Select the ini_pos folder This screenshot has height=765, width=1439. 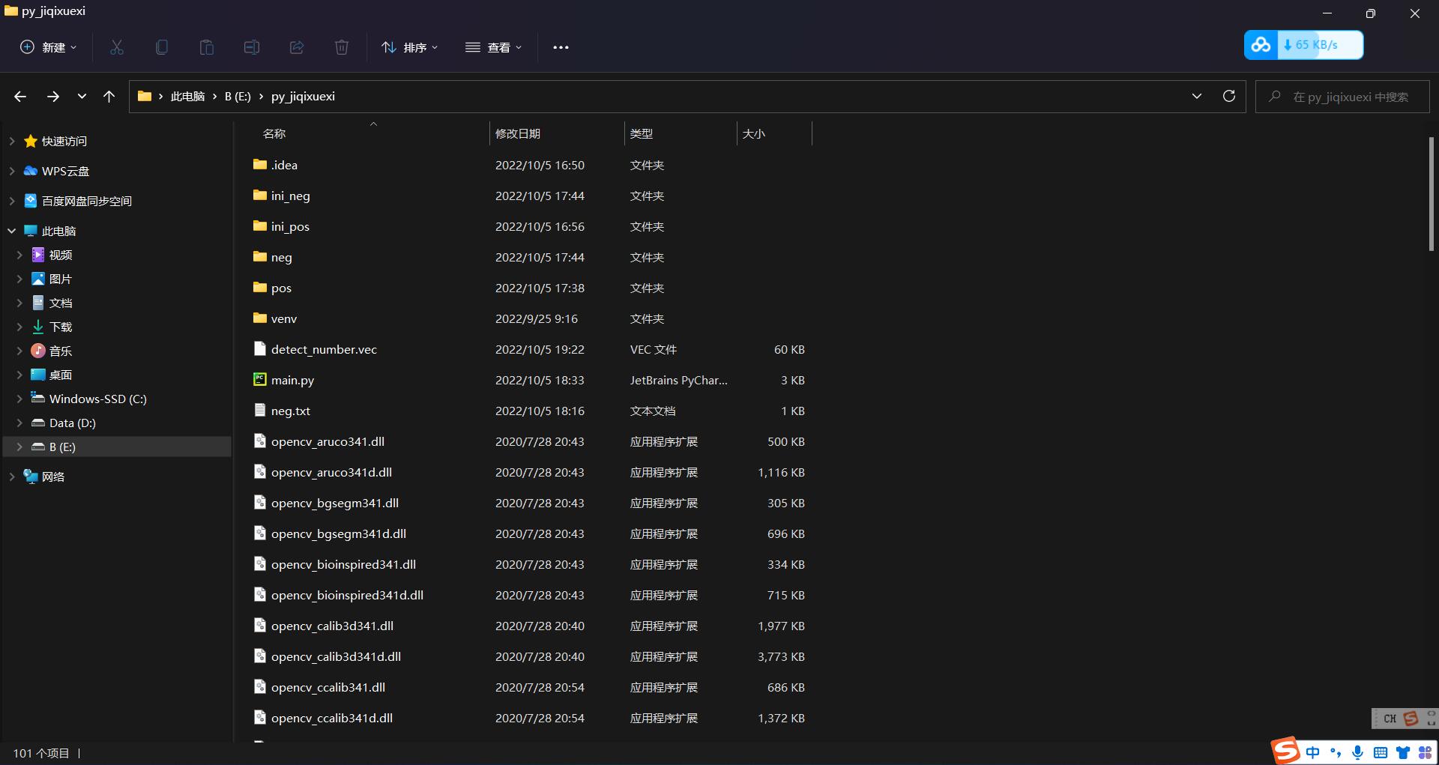(x=290, y=226)
